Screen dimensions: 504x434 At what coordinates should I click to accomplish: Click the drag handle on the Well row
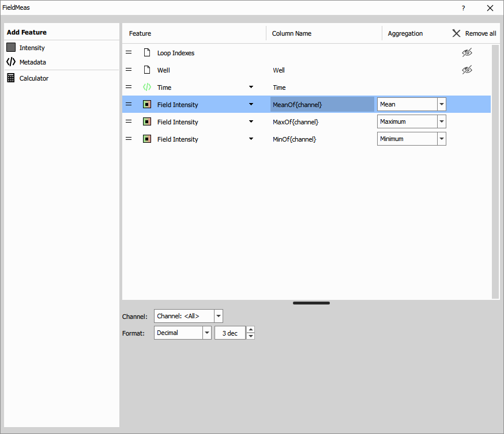(129, 70)
